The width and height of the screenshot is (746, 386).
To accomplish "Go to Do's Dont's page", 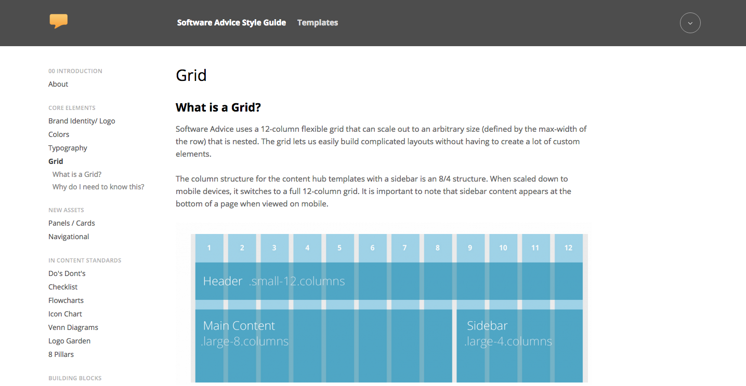I will click(x=67, y=273).
